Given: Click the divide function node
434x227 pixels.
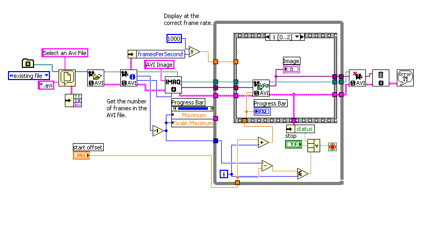Looking at the screenshot, I should pos(194,51).
